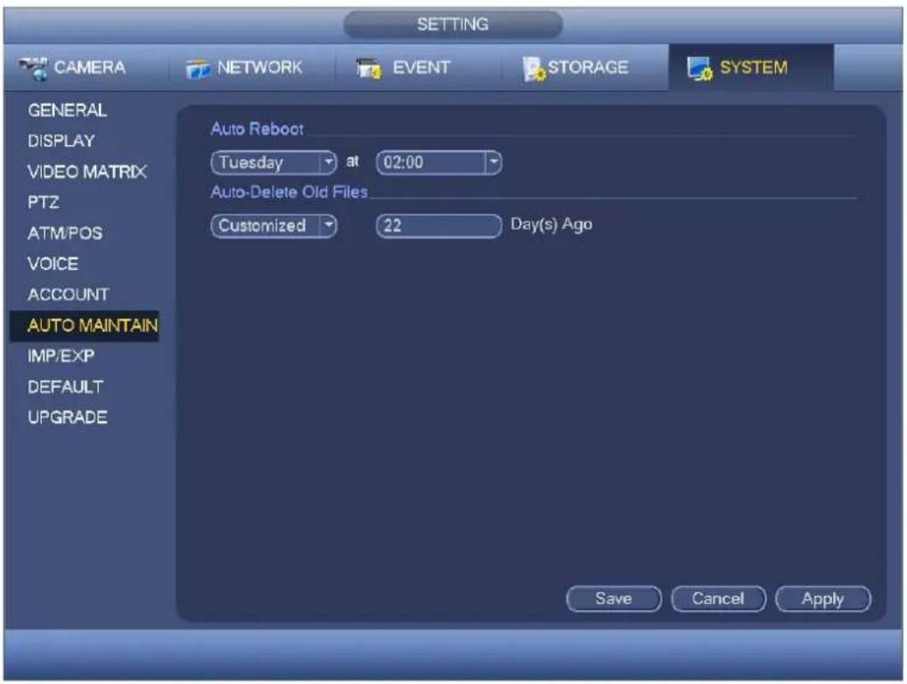
Task: Click the Day(s) Ago label
Action: click(552, 224)
